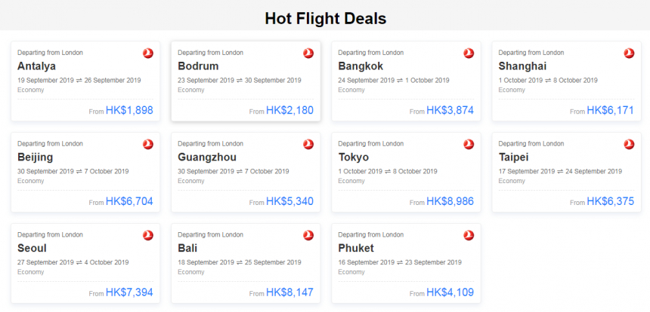The height and width of the screenshot is (312, 650).
Task: Choose the HK$6,375 Taipei fare
Action: pos(611,201)
